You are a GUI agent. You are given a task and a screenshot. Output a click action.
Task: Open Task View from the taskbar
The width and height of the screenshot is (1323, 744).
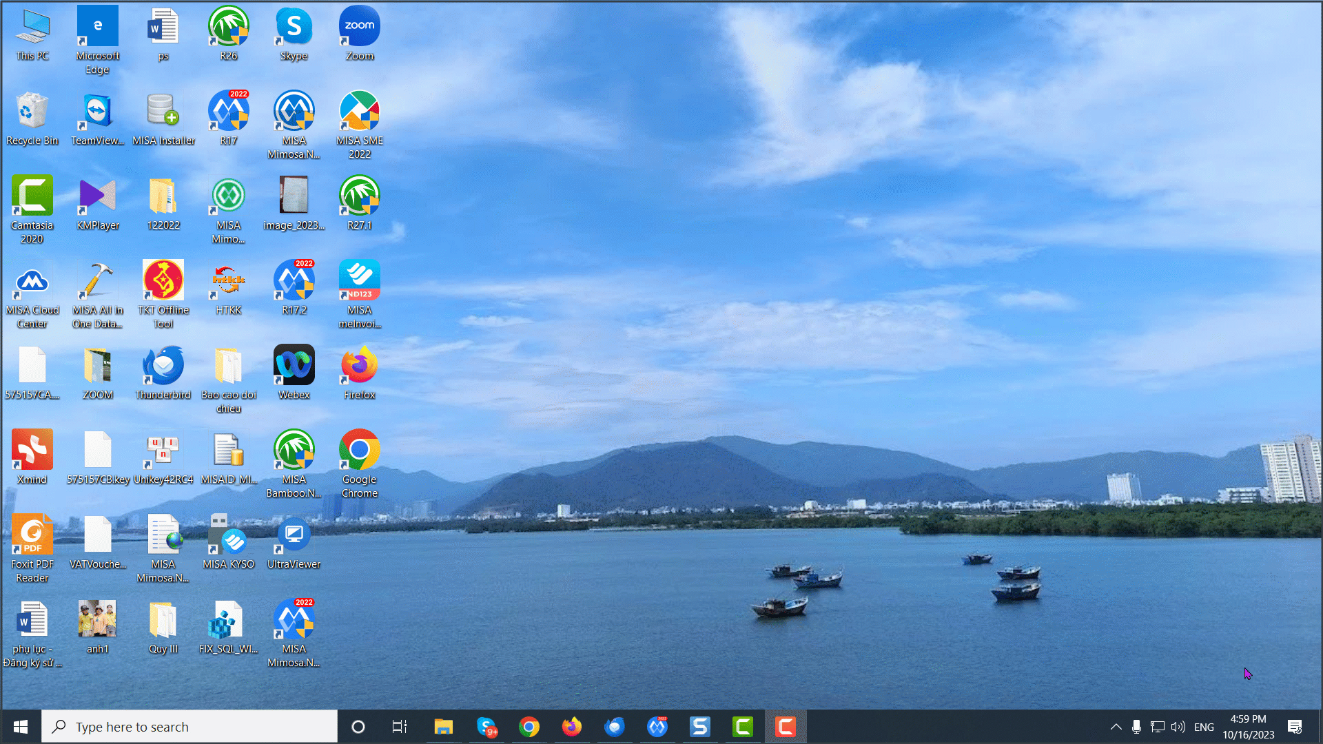click(400, 727)
